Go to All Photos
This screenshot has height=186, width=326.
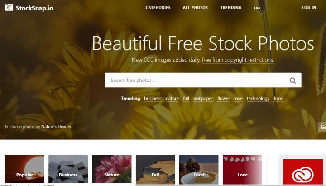195,8
